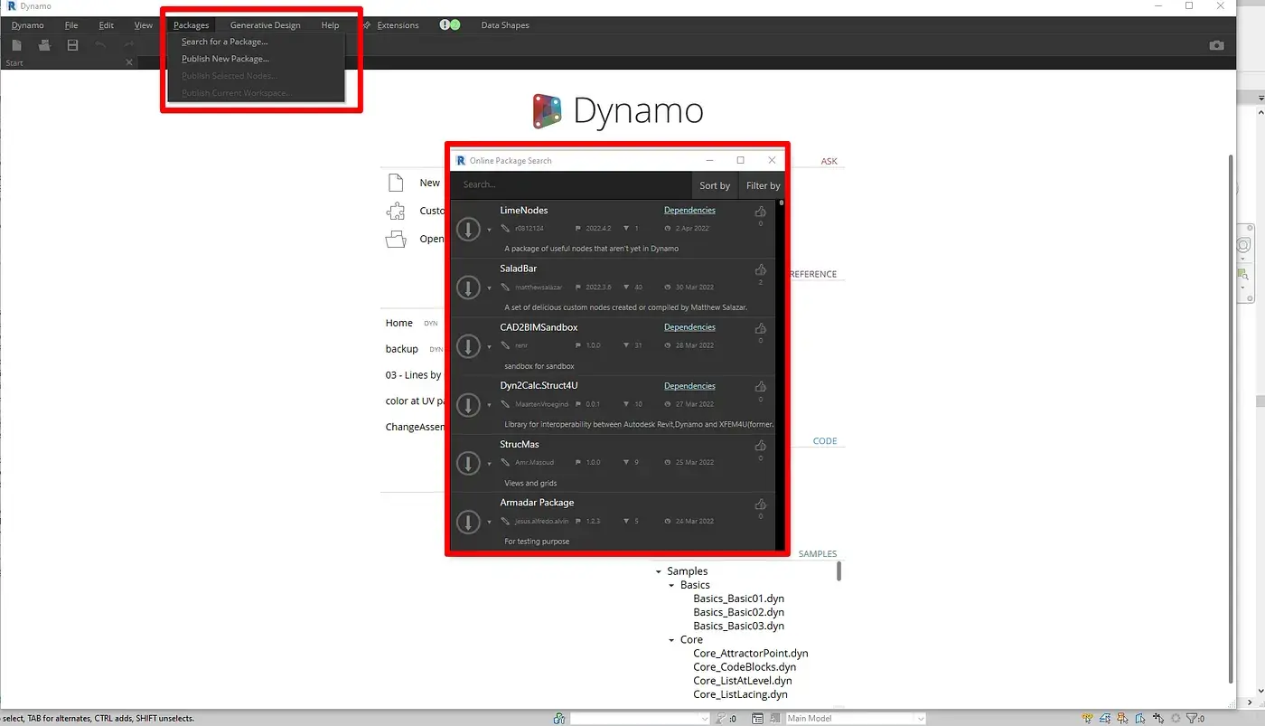Click the Redo arrow in toolbar
The image size is (1265, 726).
coord(128,45)
